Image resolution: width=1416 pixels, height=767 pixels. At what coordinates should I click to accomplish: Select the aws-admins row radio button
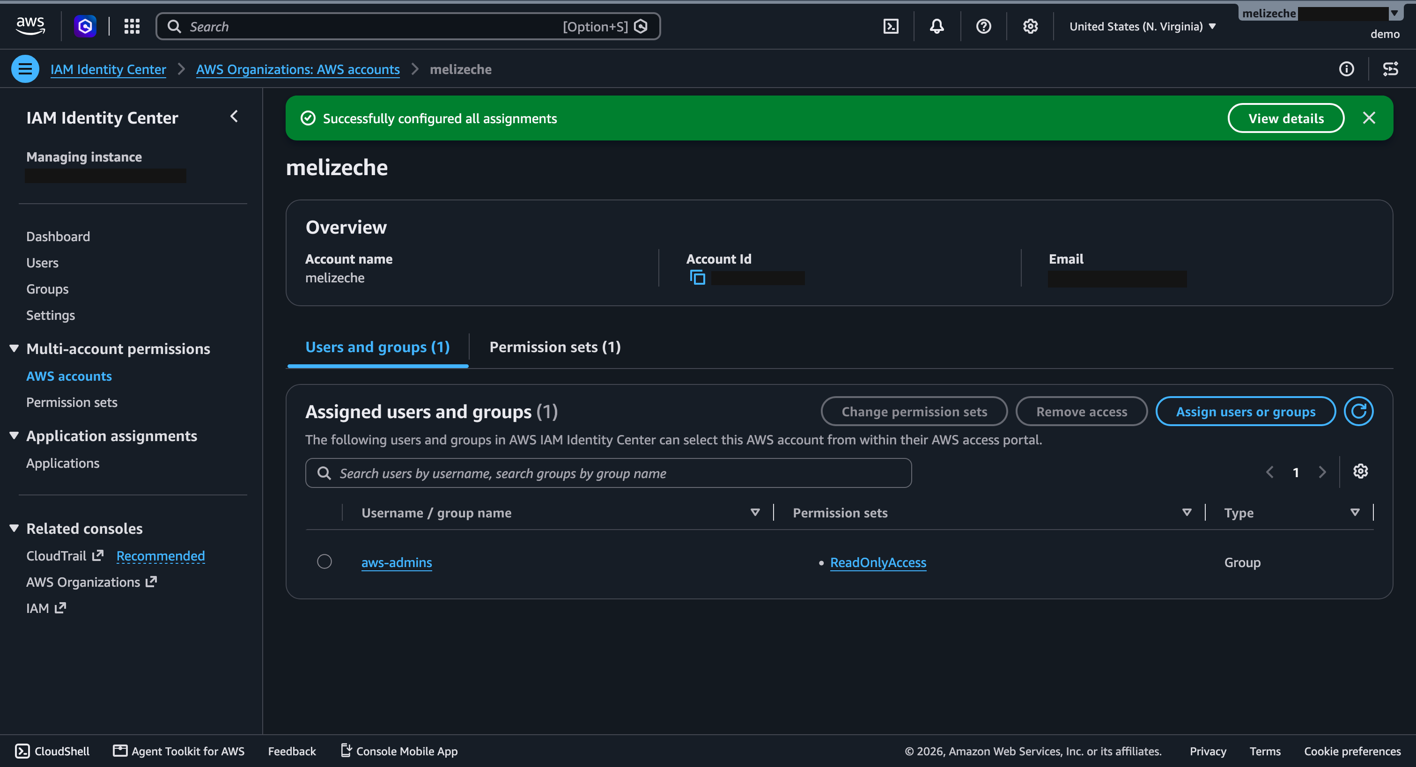[324, 561]
